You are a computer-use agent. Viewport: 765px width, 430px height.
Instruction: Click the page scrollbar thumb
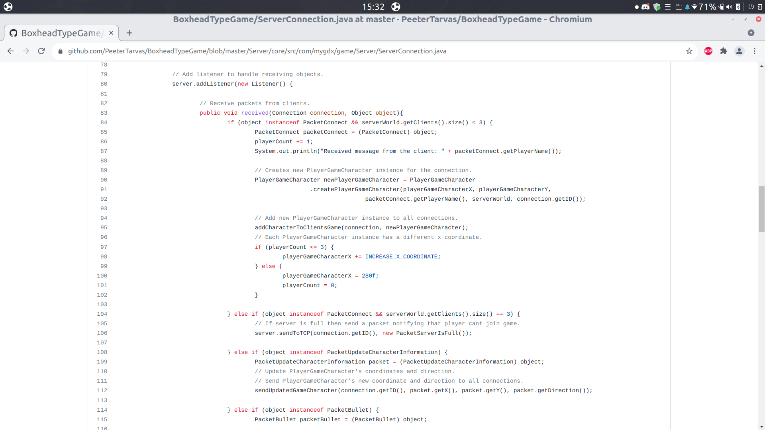[761, 209]
